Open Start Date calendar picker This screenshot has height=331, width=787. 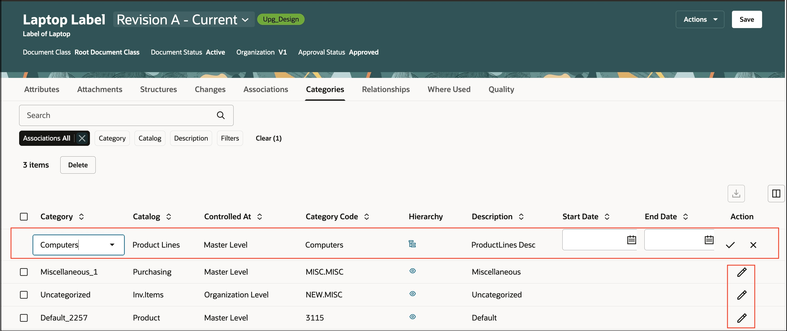click(631, 240)
